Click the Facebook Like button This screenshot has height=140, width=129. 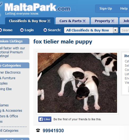point(45,119)
